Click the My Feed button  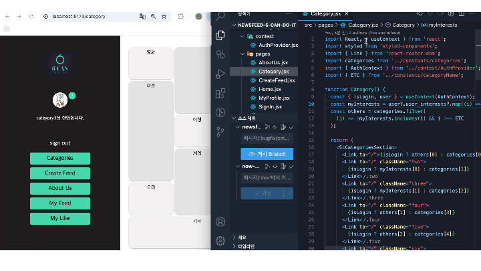[x=60, y=203]
